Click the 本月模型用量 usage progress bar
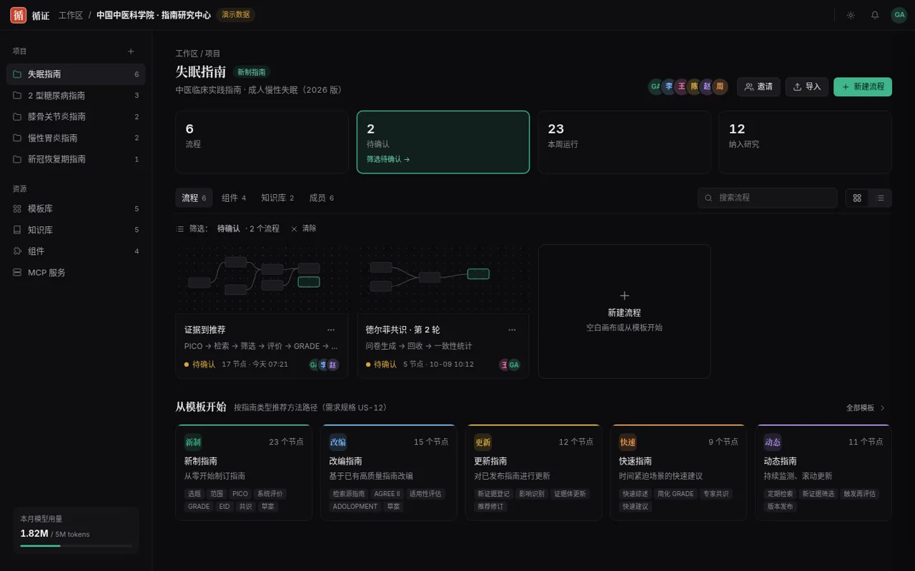The height and width of the screenshot is (571, 915). [x=76, y=546]
